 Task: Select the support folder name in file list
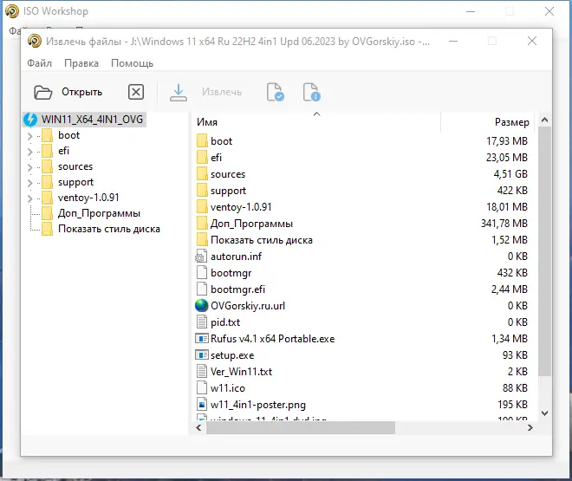228,191
